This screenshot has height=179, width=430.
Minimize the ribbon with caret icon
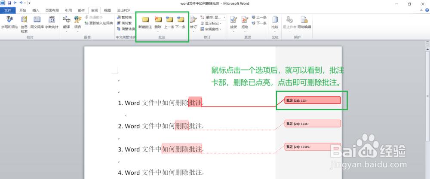tap(421, 10)
